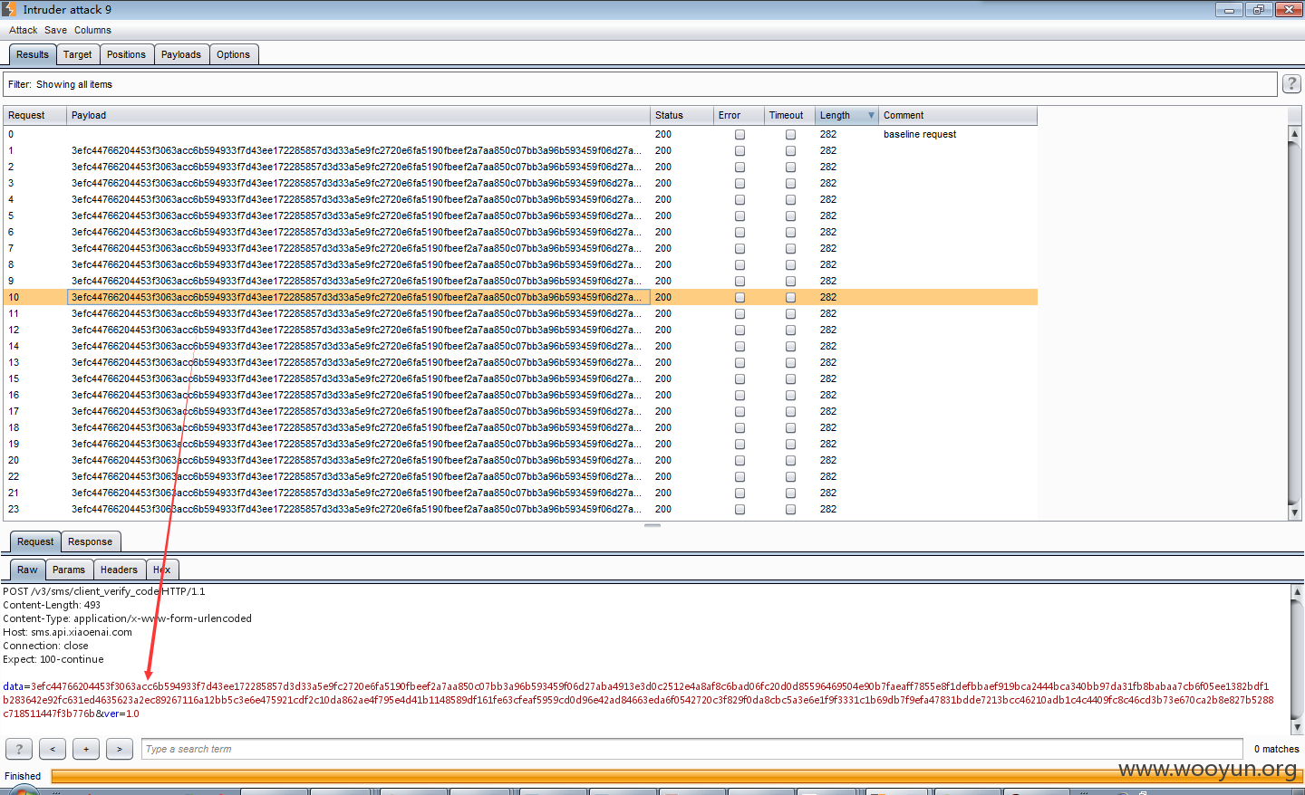Image resolution: width=1305 pixels, height=795 pixels.
Task: Select the Request tab
Action: pos(35,541)
